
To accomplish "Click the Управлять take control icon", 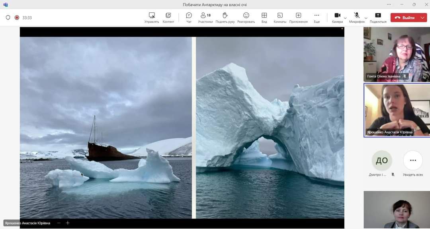I will [x=152, y=17].
